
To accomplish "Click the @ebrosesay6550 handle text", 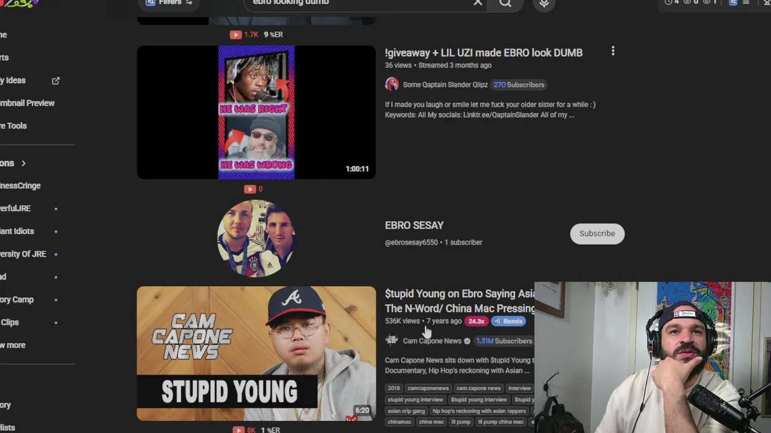I will pyautogui.click(x=411, y=242).
